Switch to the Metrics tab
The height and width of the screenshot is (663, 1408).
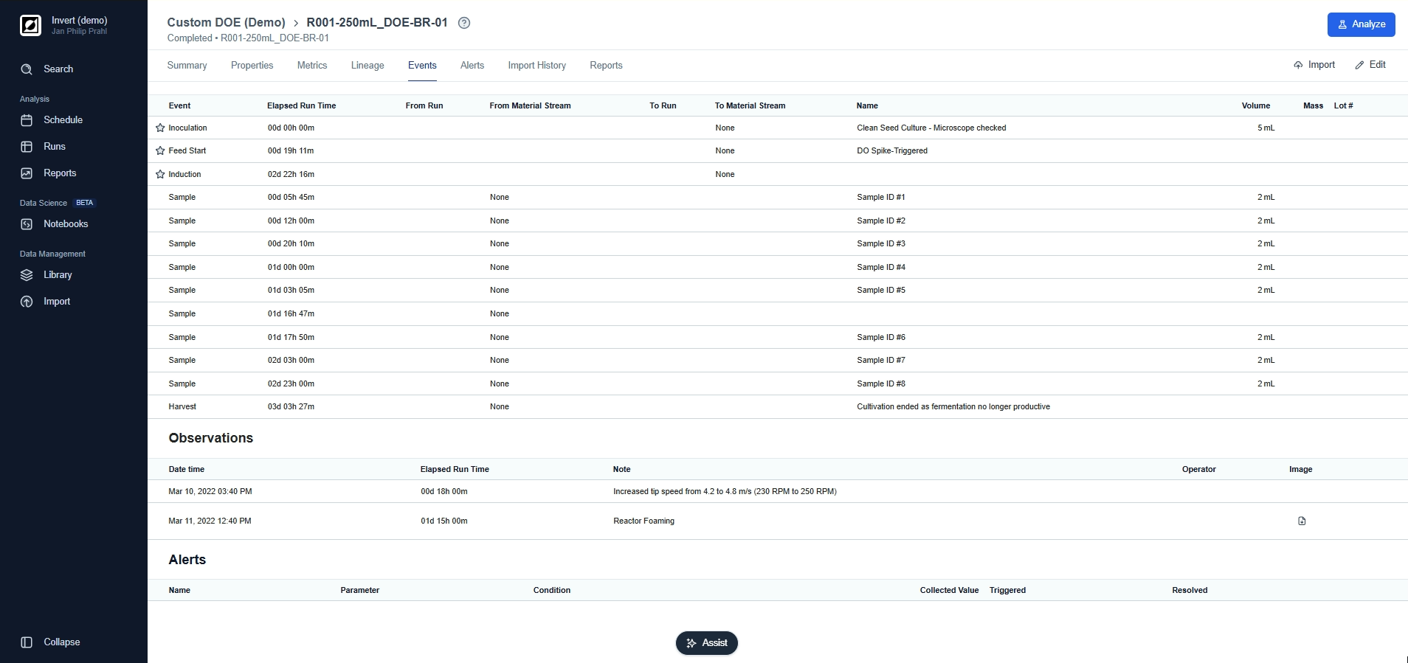point(311,66)
